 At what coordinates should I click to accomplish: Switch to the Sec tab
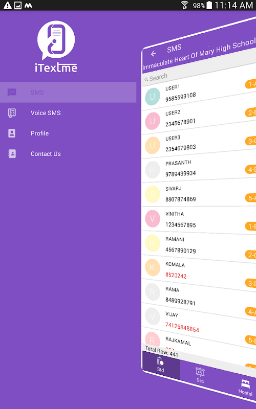[x=200, y=375]
